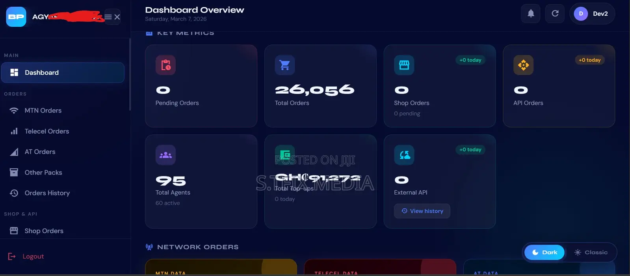Click the signal icon beside AT Orders
630x276 pixels.
click(x=14, y=152)
